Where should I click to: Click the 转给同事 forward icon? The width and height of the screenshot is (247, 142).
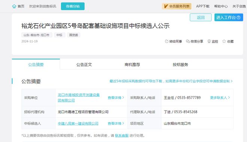tap(167, 41)
